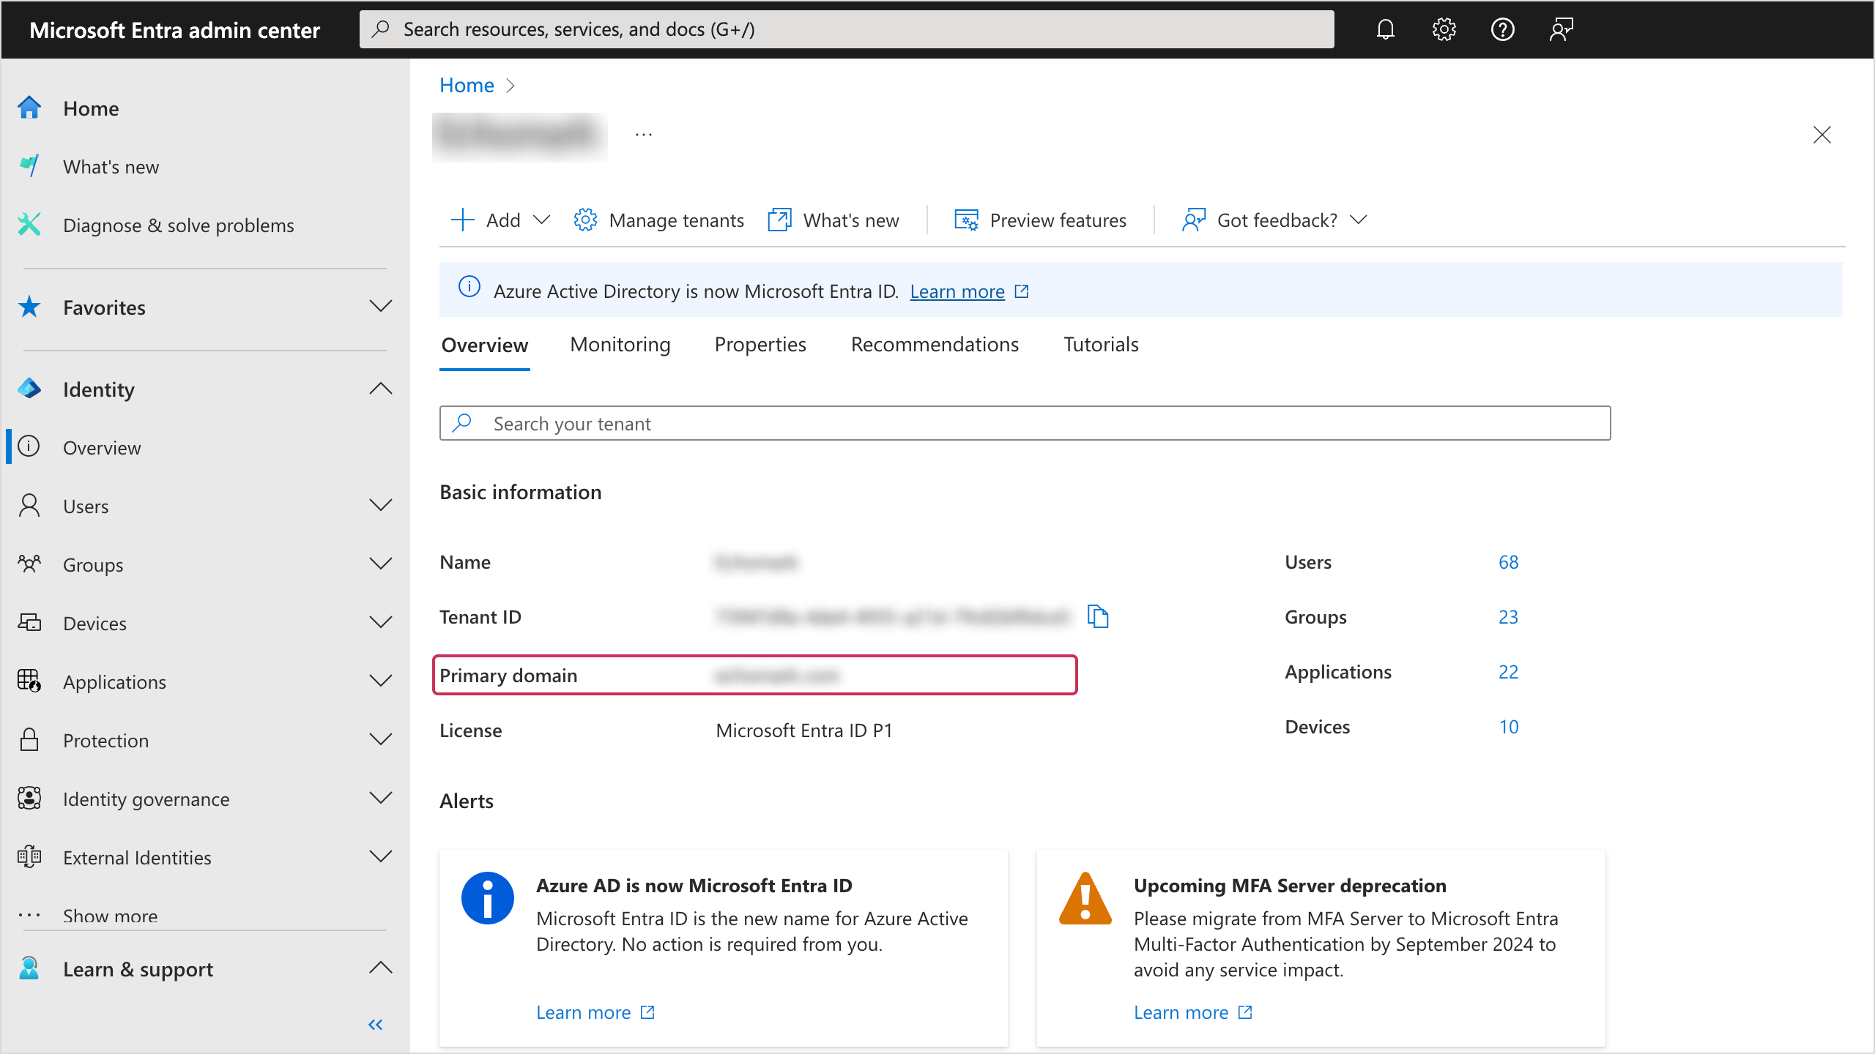Copy the Tenant ID with copy icon
The image size is (1875, 1054).
pos(1098,616)
